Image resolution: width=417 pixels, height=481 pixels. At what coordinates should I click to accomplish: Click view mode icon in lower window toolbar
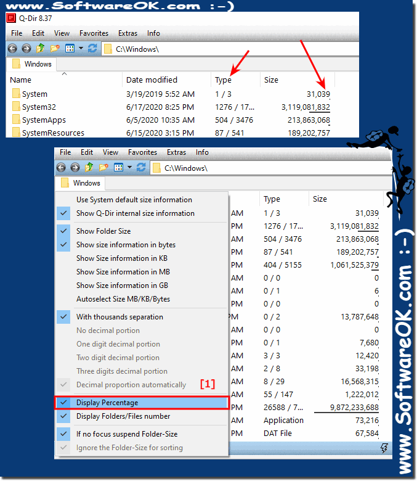[119, 168]
